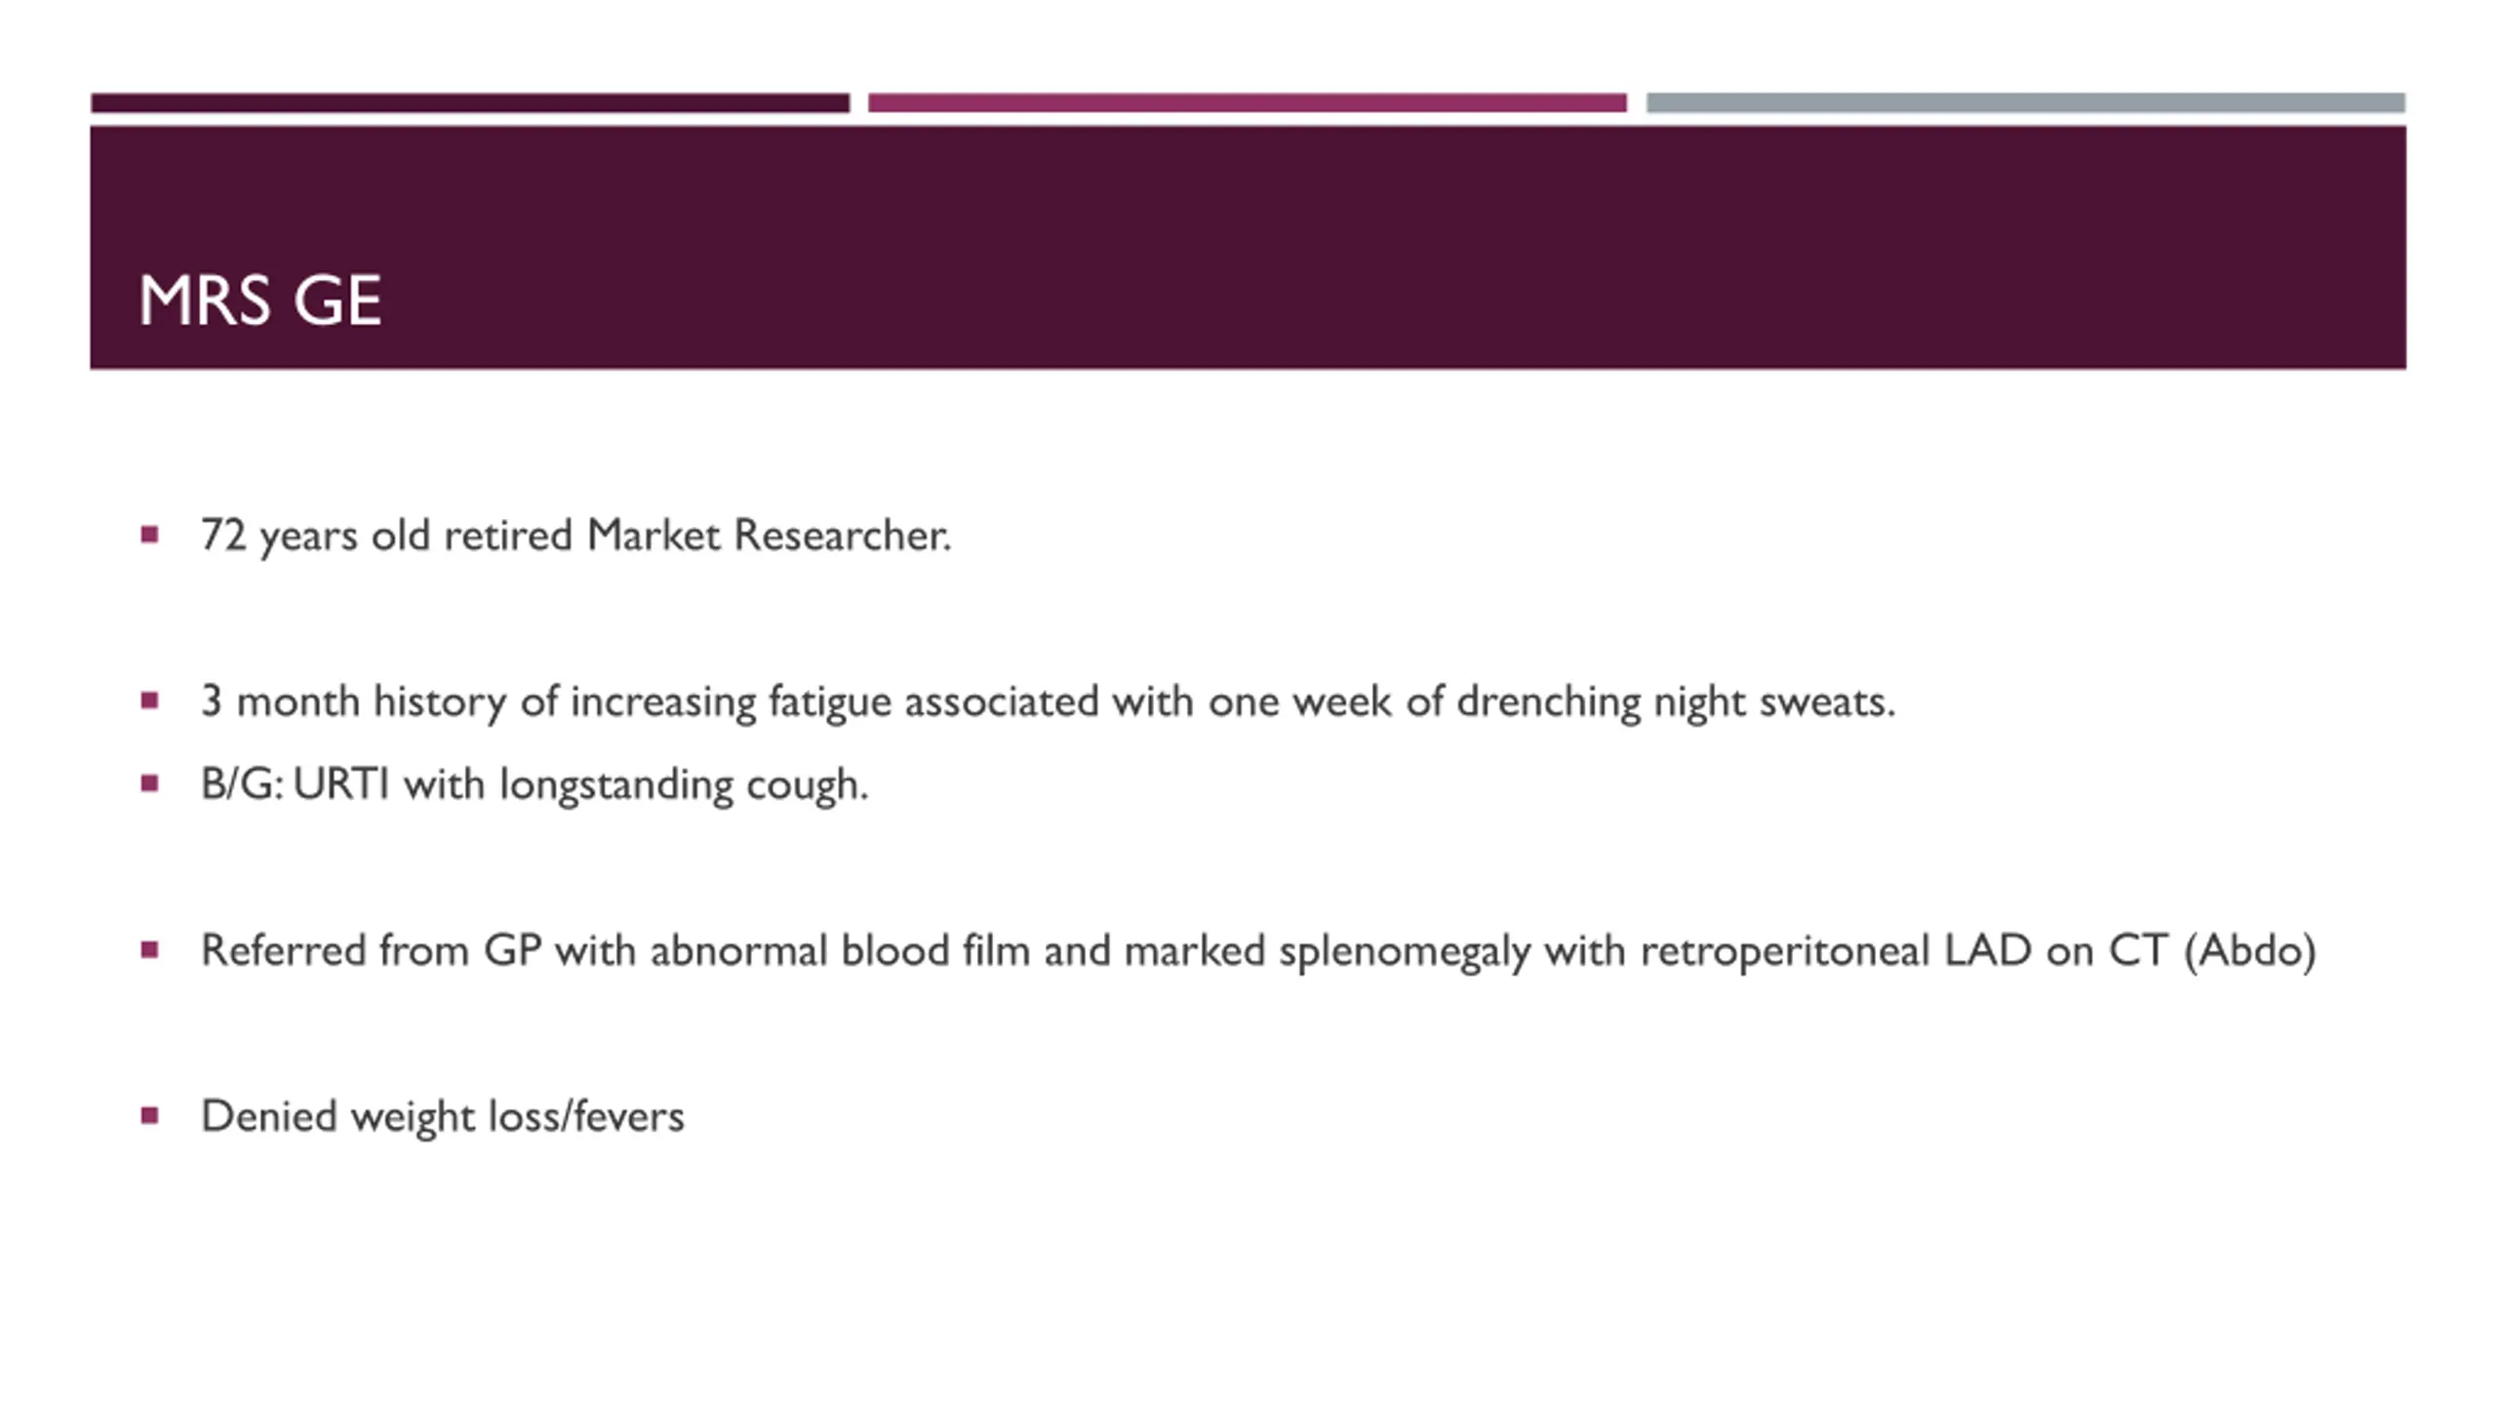Click the words "Market Researcher"
2497x1405 pixels.
pyautogui.click(x=766, y=536)
